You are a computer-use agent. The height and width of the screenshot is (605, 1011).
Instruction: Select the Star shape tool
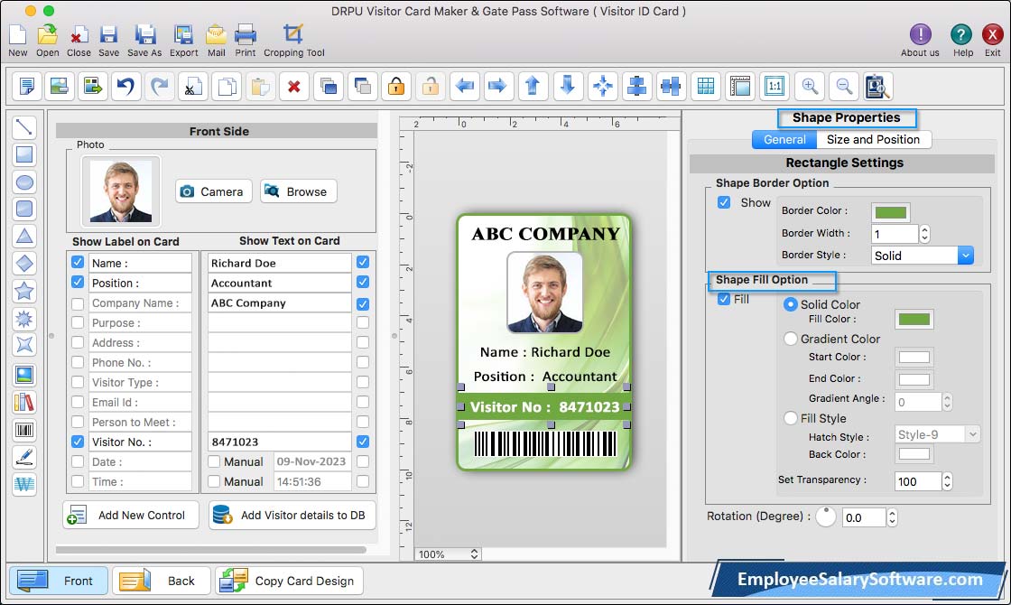(x=23, y=291)
